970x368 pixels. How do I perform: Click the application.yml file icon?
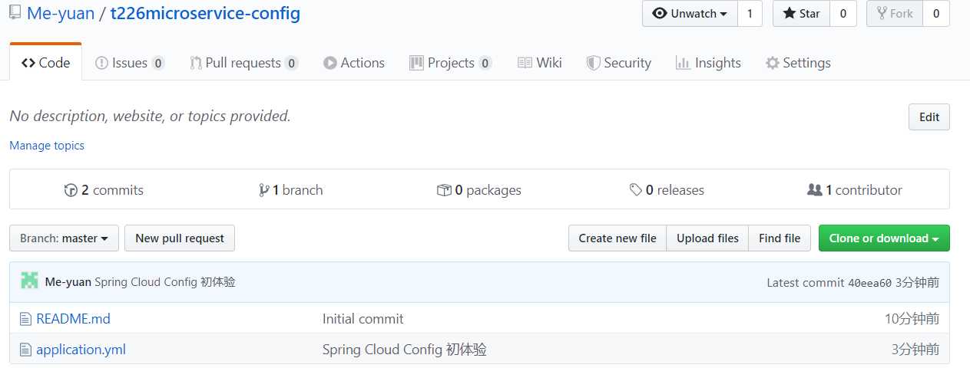point(25,350)
